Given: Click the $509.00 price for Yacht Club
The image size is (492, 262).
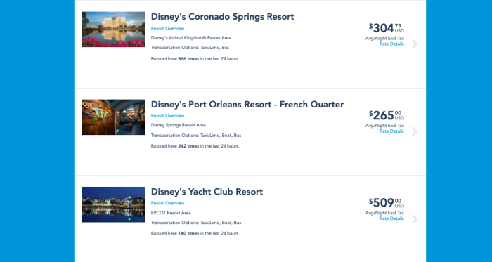Looking at the screenshot, I should coord(387,203).
